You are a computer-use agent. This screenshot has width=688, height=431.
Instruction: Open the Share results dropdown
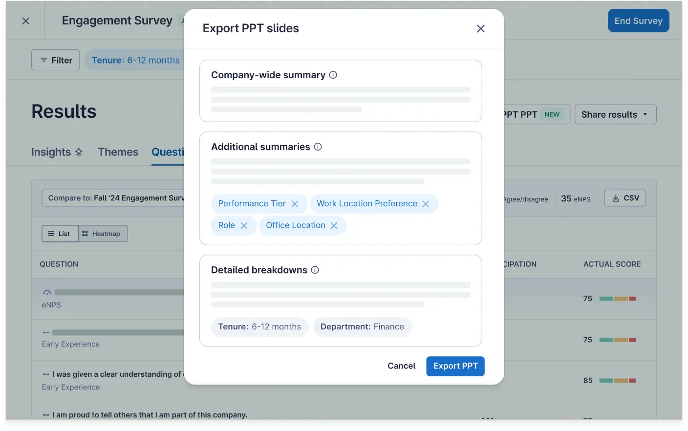[x=615, y=114]
